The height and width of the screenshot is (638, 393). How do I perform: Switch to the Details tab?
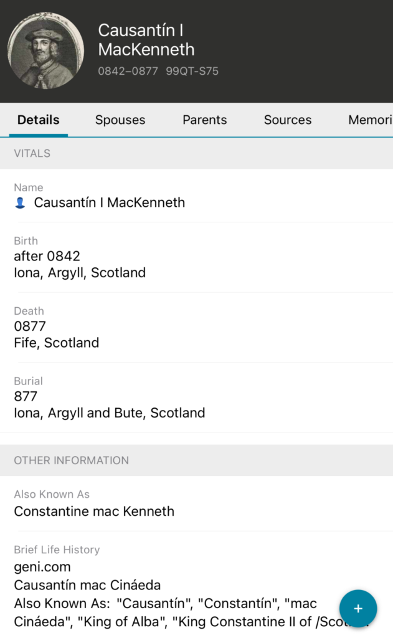39,120
